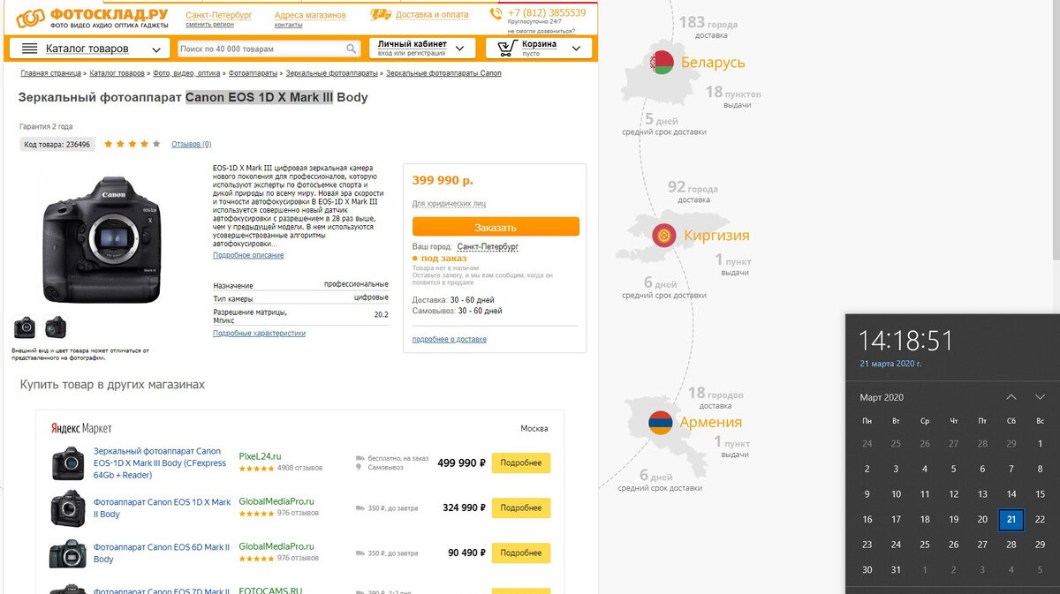This screenshot has height=594, width=1060.
Task: Go to previous month in calendar
Action: pyautogui.click(x=1011, y=397)
